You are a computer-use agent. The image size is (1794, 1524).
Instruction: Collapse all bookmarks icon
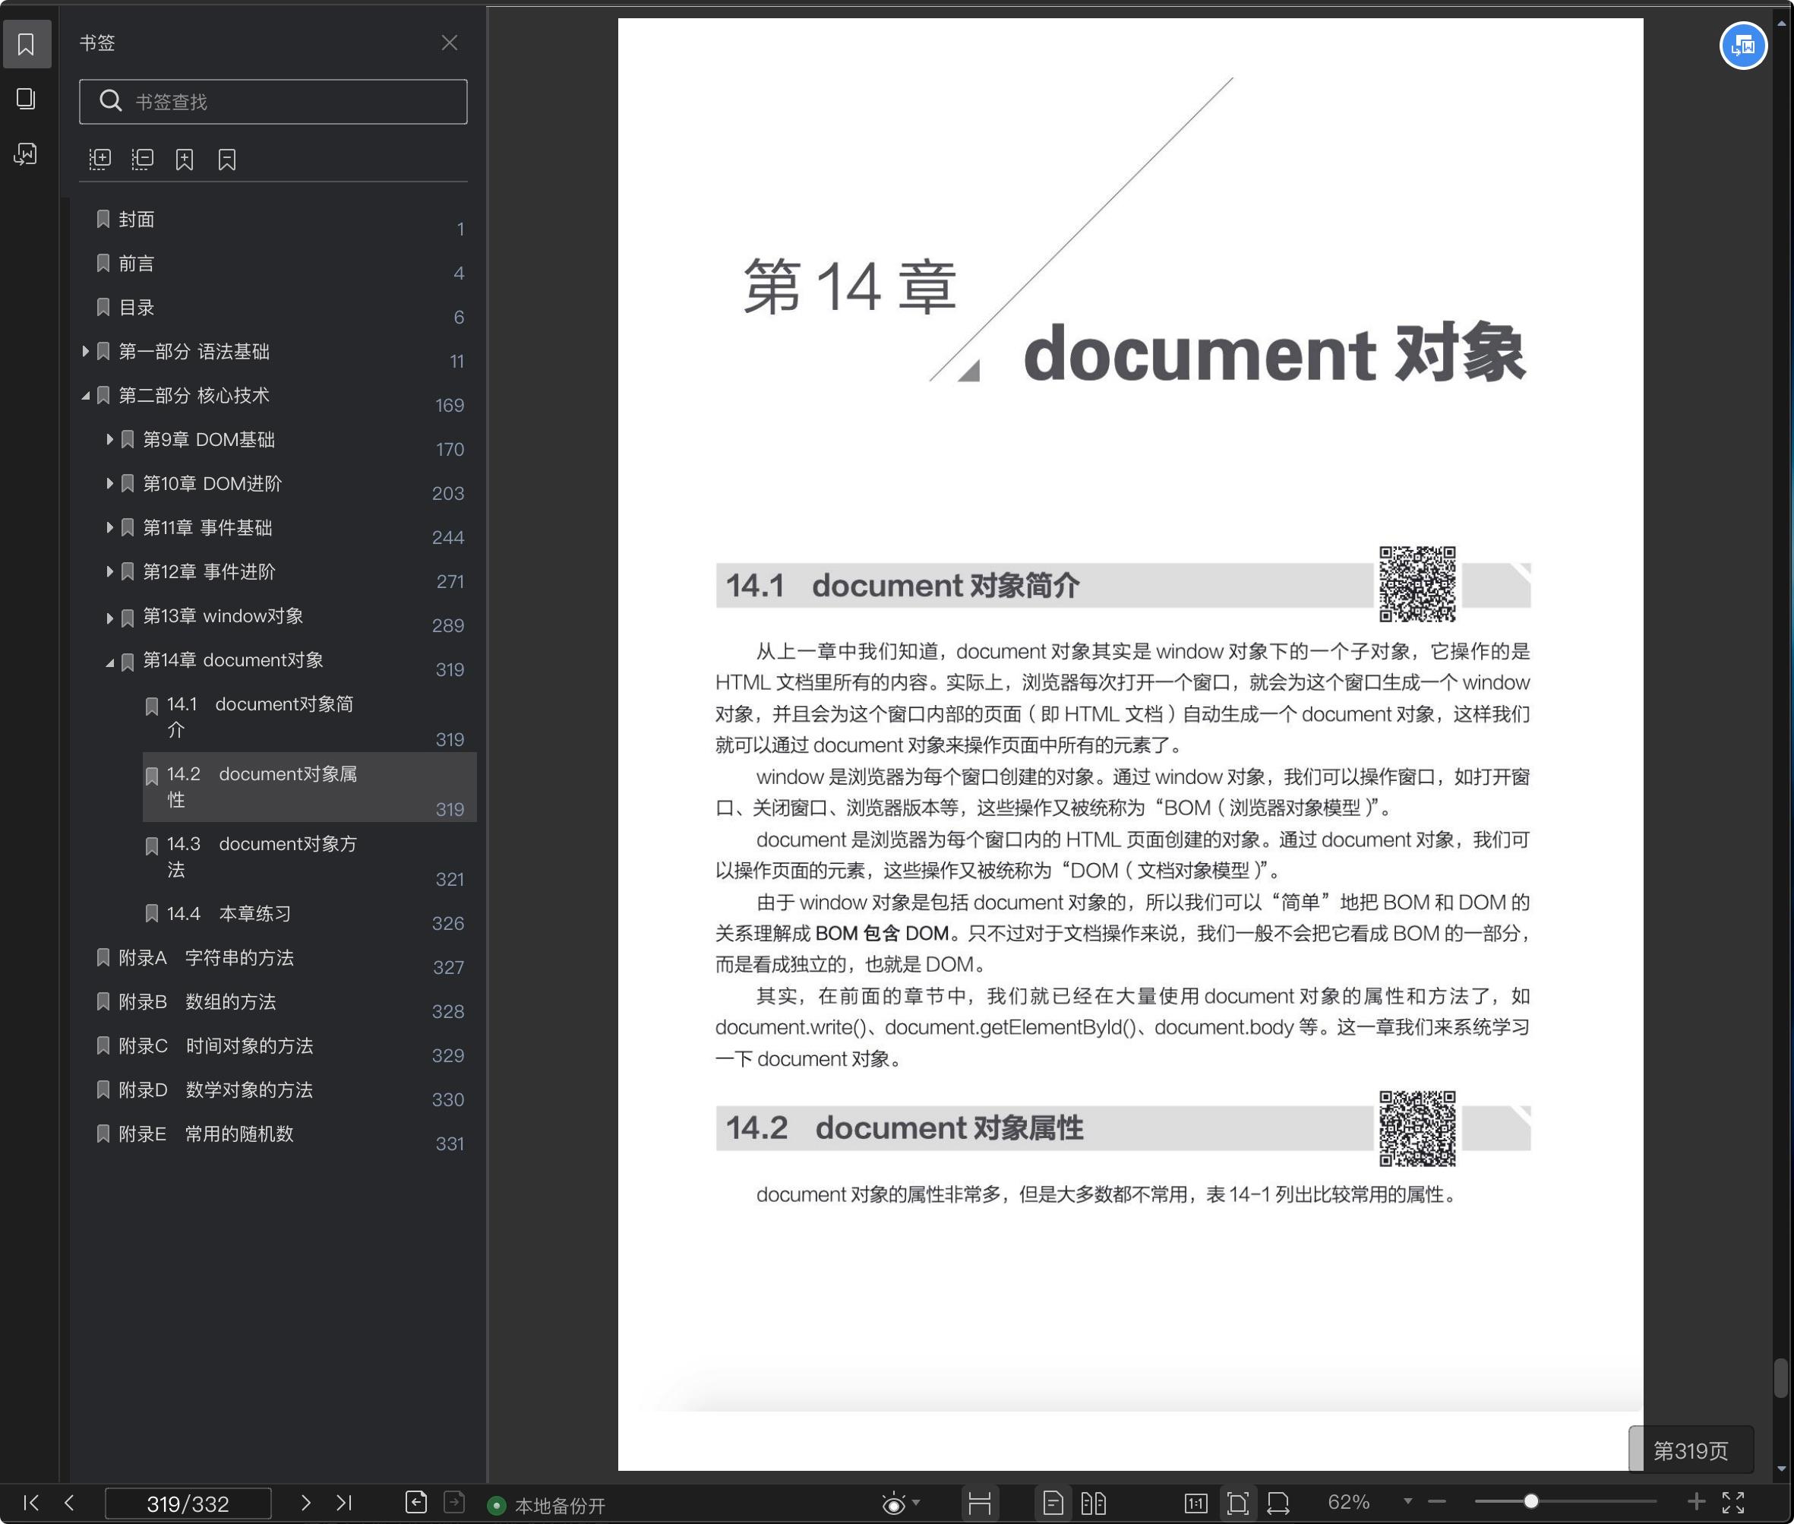[x=143, y=159]
